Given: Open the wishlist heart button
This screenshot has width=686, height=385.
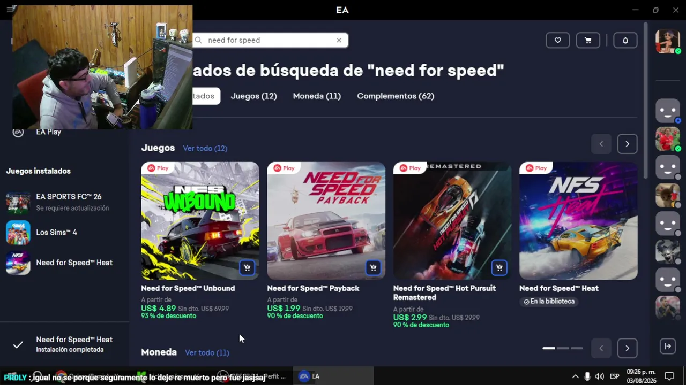Looking at the screenshot, I should click(x=557, y=40).
